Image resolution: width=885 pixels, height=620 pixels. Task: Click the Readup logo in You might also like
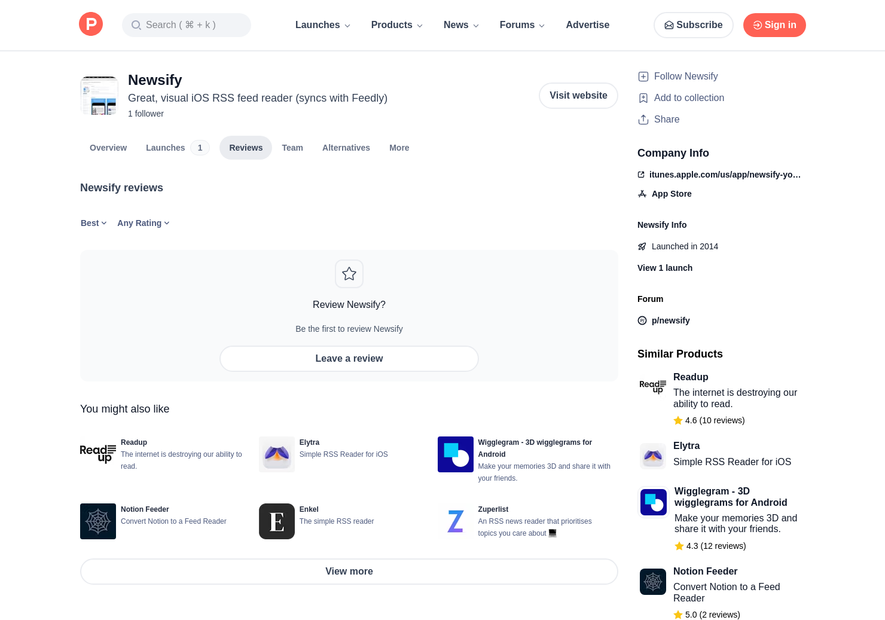tap(98, 454)
